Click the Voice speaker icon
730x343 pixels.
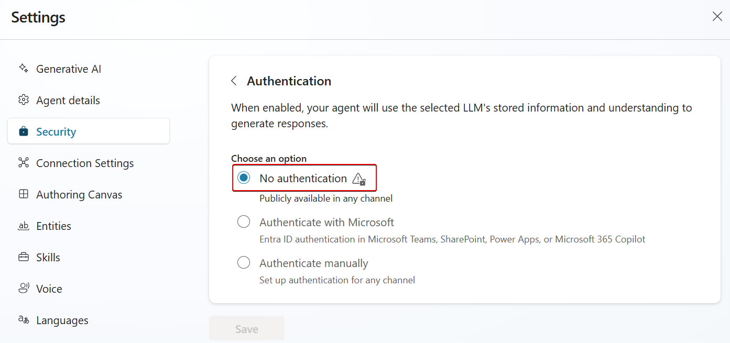point(23,289)
